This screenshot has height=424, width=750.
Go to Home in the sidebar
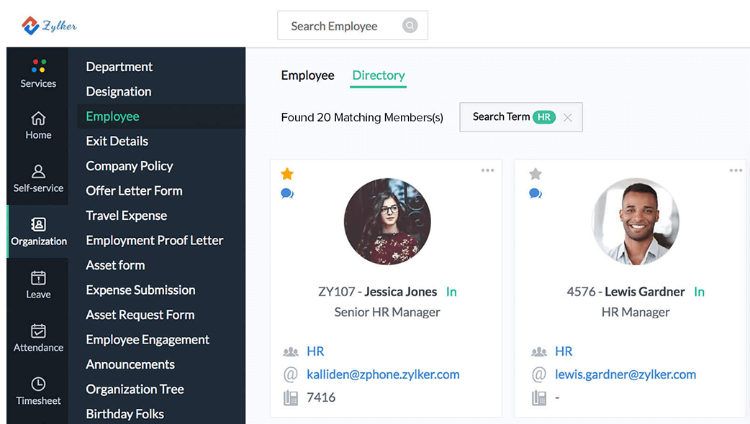(x=38, y=119)
